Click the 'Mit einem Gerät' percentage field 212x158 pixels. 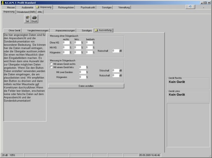click(83, 67)
